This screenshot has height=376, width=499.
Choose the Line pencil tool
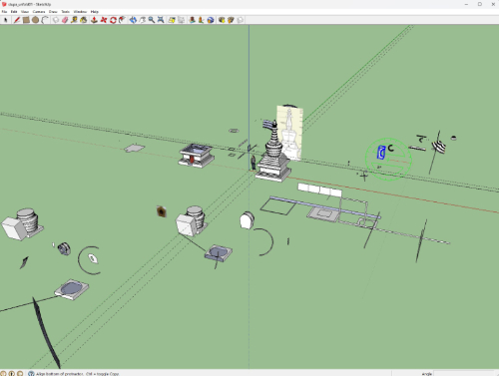click(17, 20)
